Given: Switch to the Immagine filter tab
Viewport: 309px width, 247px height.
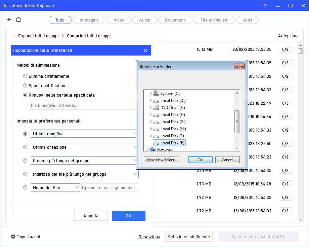Looking at the screenshot, I should pyautogui.click(x=89, y=20).
